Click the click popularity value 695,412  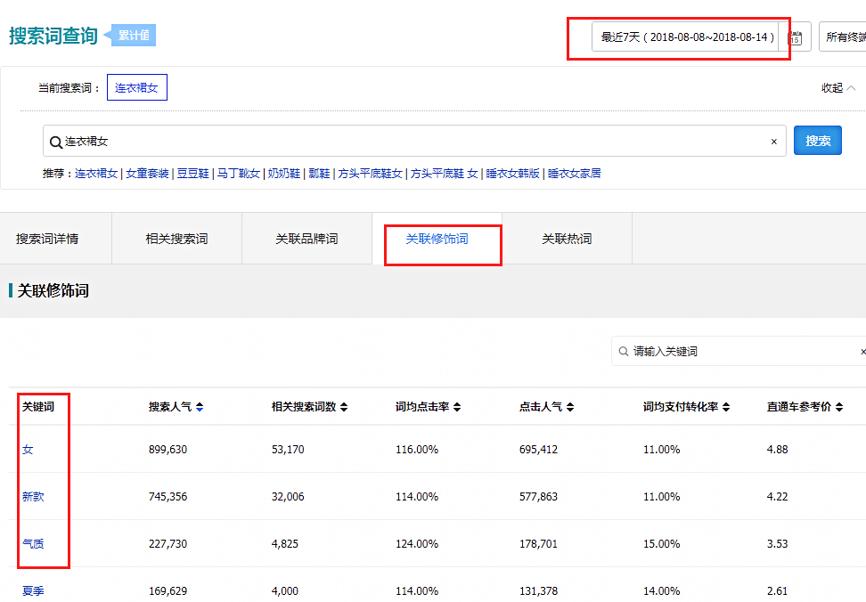pos(538,450)
